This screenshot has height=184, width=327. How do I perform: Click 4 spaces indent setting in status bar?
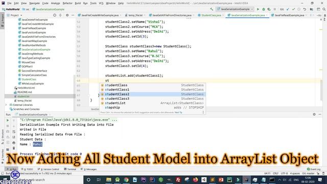(295, 173)
